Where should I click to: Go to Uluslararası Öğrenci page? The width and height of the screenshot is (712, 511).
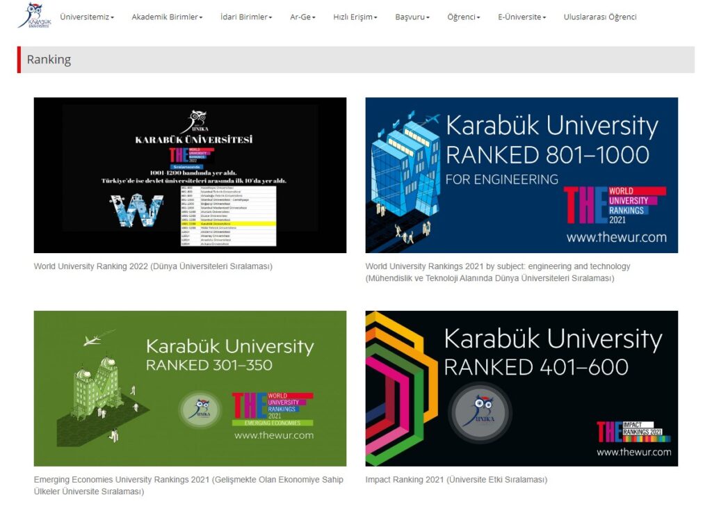pos(600,17)
